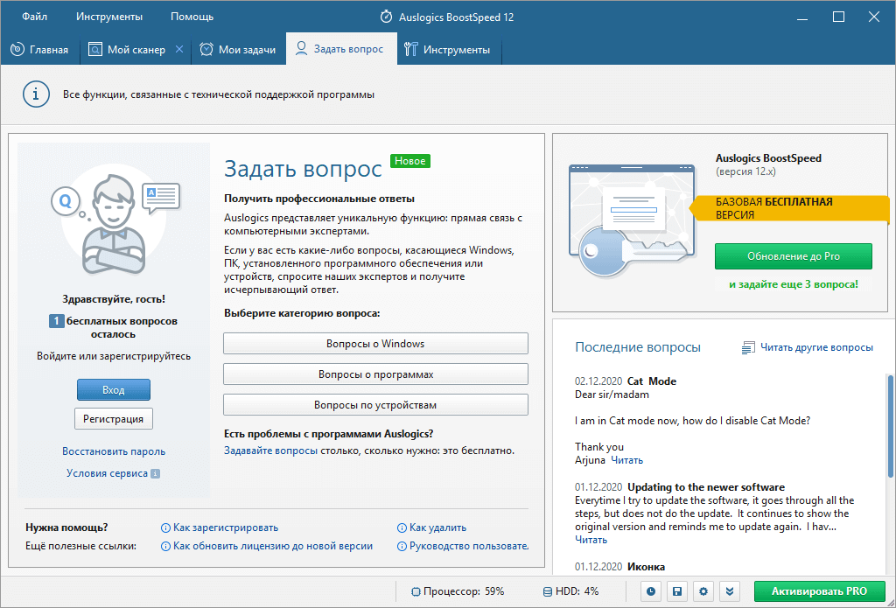Screen dimensions: 896x608
Task: Choose Вопросы о программах category
Action: tap(375, 374)
